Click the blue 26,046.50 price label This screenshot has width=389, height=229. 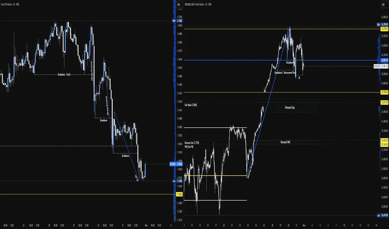(384, 60)
